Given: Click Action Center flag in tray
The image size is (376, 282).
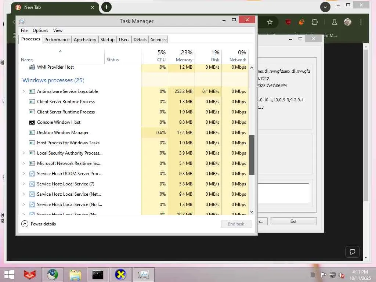Looking at the screenshot, I should tap(323, 275).
